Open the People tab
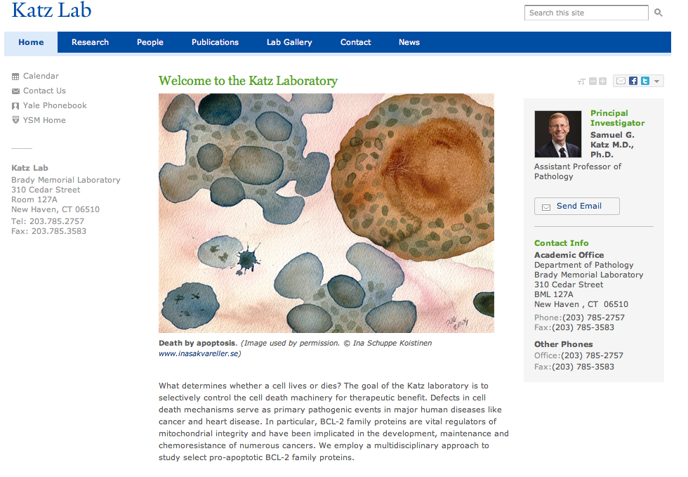Viewport: 688px width, 477px height. (150, 42)
